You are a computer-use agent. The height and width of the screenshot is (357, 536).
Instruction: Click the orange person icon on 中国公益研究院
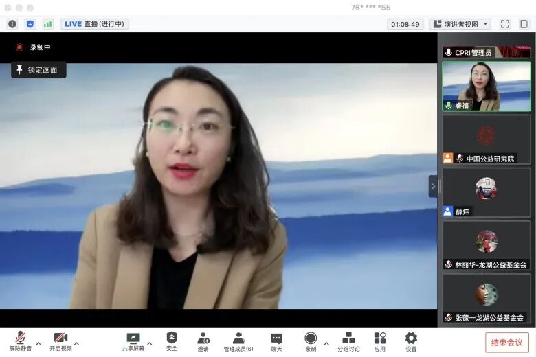click(448, 158)
